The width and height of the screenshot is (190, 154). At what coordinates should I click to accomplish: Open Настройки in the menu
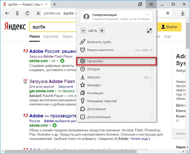point(116,61)
